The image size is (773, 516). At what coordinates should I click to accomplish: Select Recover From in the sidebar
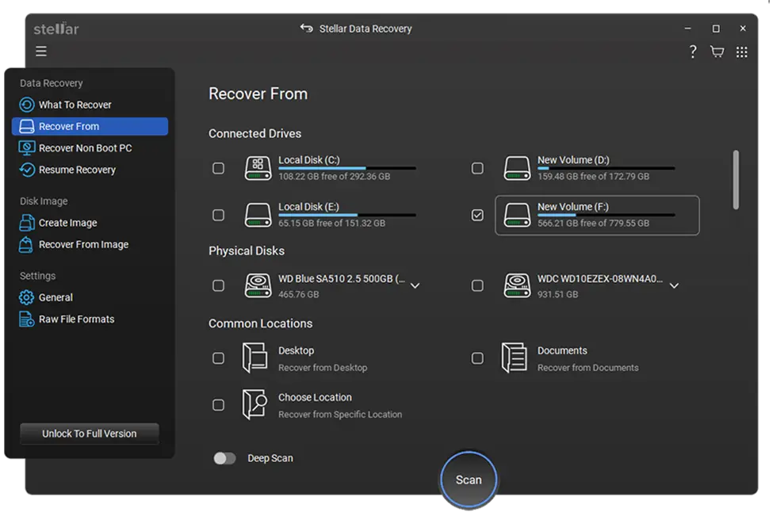click(x=90, y=126)
